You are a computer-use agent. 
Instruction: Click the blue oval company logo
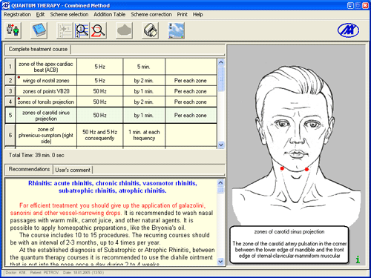click(x=348, y=30)
